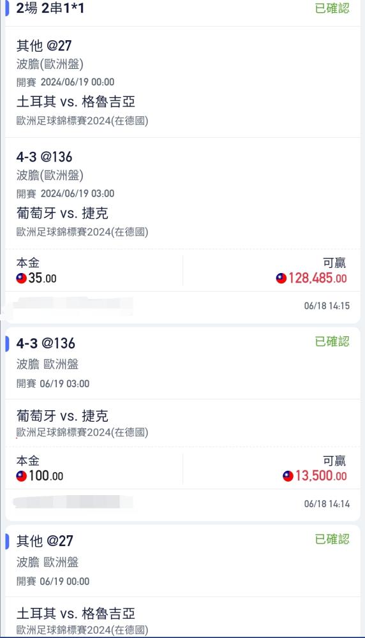This screenshot has width=365, height=638.
Task: Click the blue marker beside 2場 2串1*1
Action: (7, 8)
